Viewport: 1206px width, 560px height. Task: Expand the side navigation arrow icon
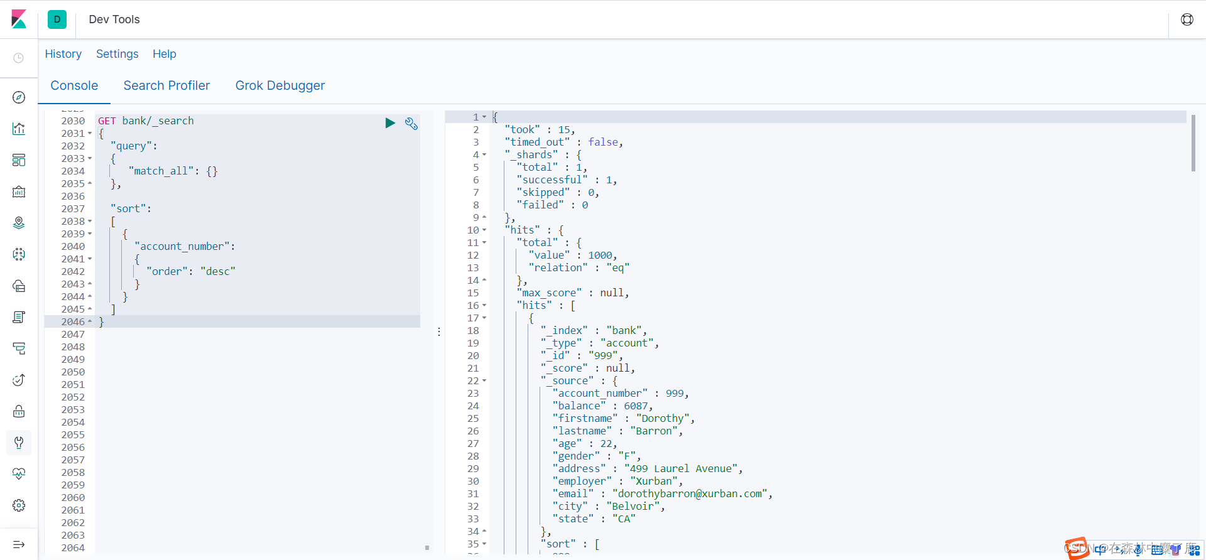[x=19, y=544]
